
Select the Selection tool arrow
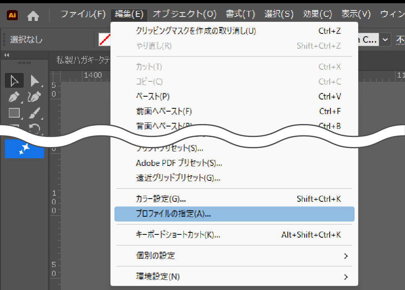[14, 81]
